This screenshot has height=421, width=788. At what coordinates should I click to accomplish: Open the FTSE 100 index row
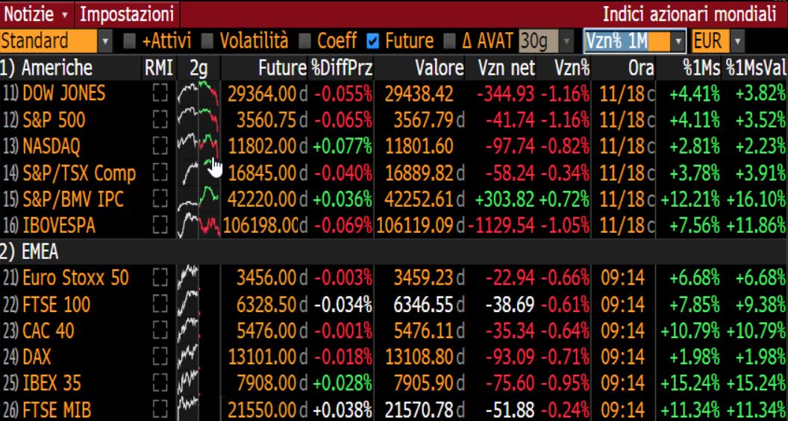click(394, 305)
